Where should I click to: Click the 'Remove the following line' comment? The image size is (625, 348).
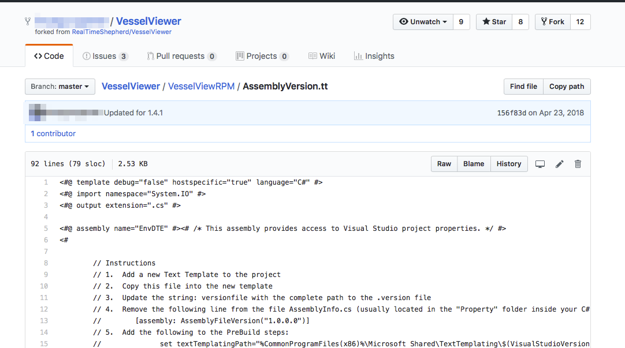341,309
